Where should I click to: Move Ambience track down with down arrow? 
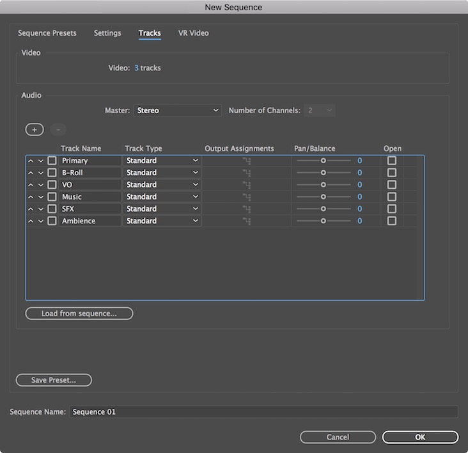tap(41, 221)
